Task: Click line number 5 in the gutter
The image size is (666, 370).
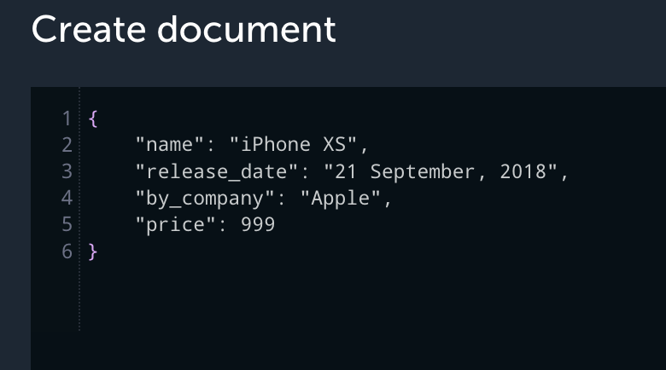Action: tap(67, 225)
